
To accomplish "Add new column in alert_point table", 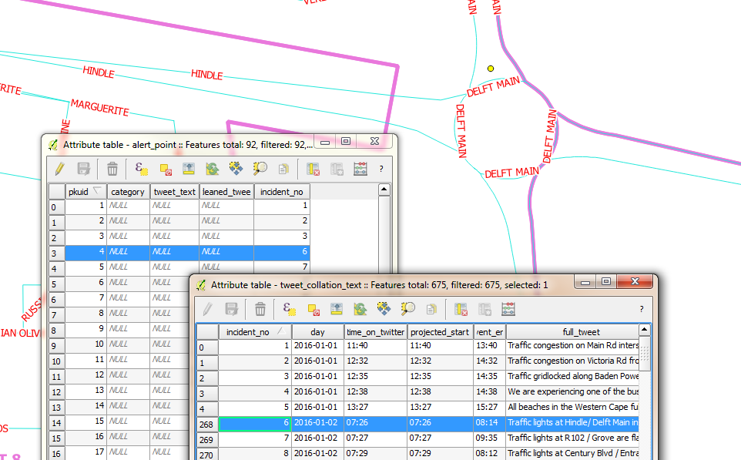I will coord(337,169).
